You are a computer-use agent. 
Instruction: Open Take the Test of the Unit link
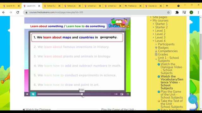pyautogui.click(x=172, y=104)
